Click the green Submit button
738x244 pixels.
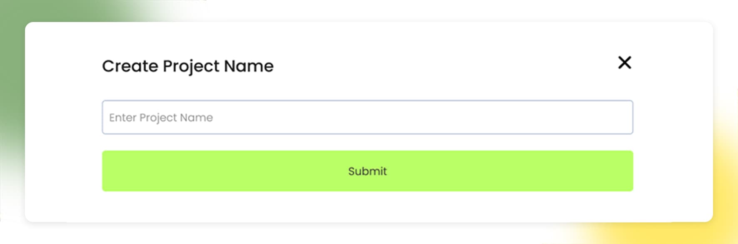point(367,171)
